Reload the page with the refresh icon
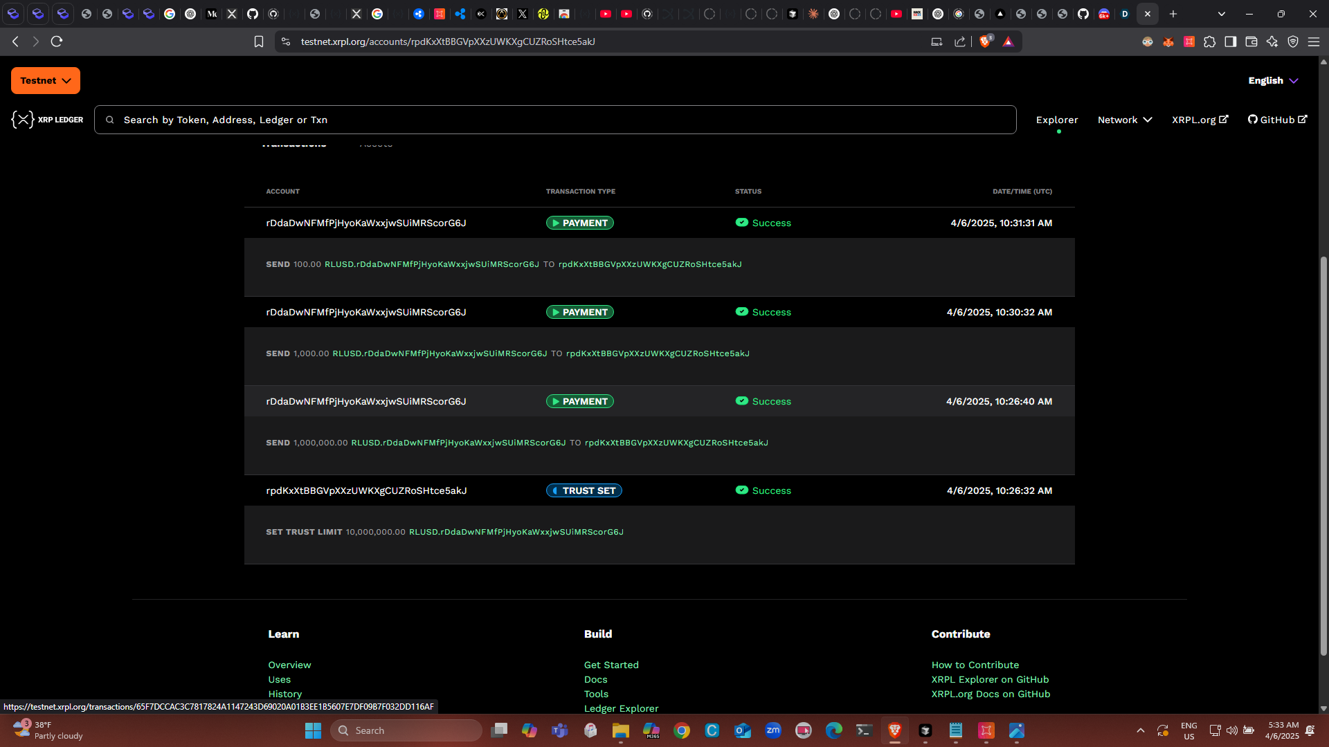1329x747 pixels. pos(57,41)
